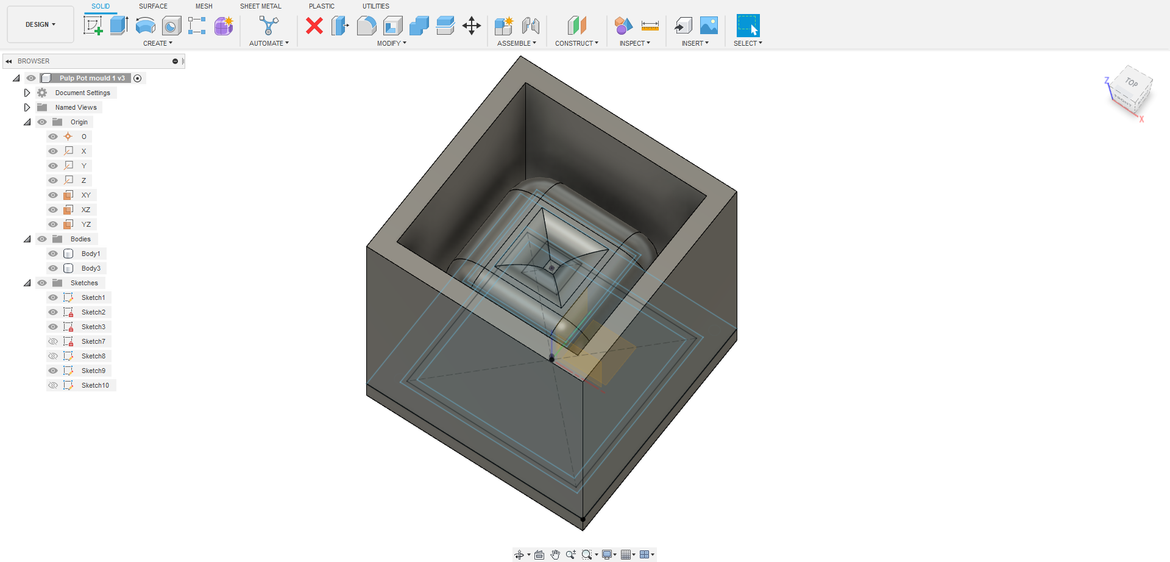1170x562 pixels.
Task: Open the Interference inspect tool
Action: [x=623, y=26]
